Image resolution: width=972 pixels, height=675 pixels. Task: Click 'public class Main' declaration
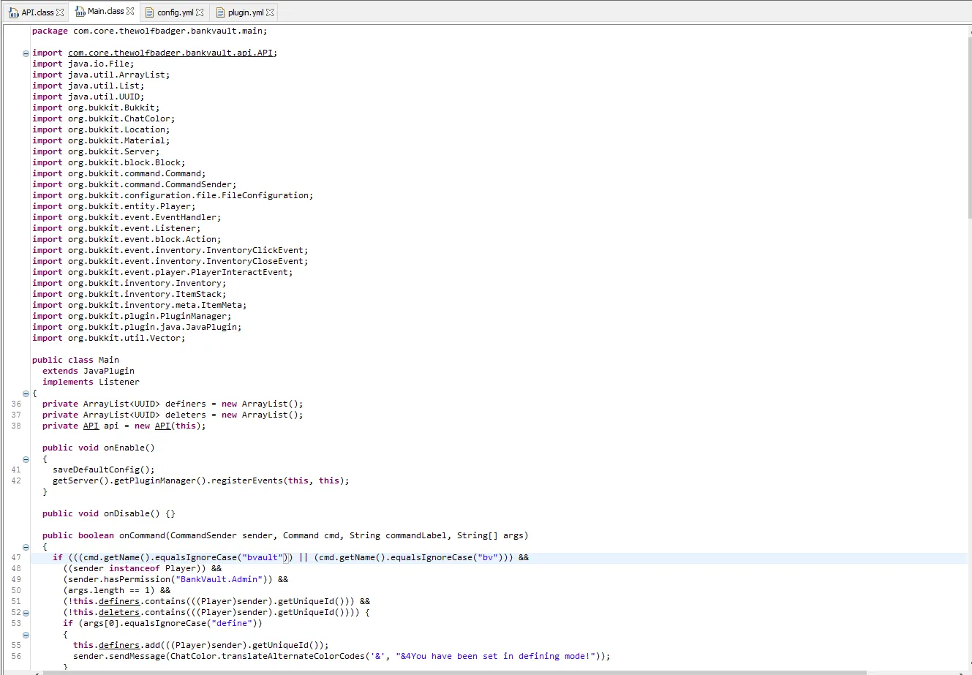click(x=75, y=360)
